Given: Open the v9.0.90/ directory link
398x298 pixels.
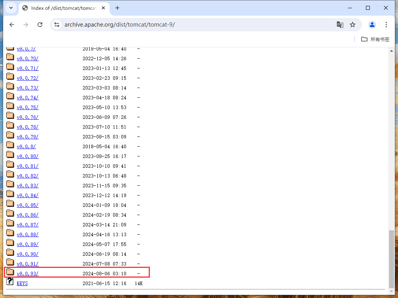Looking at the screenshot, I should (x=28, y=254).
